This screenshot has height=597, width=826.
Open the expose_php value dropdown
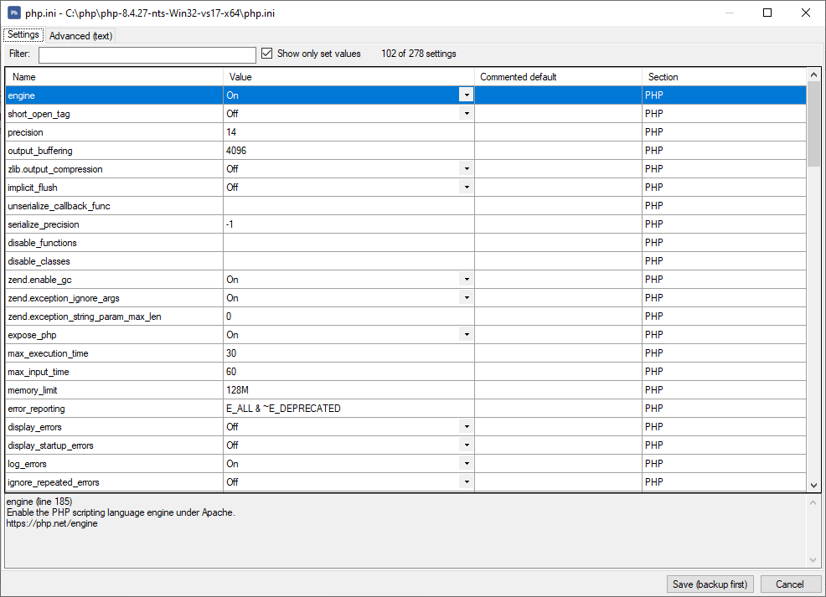pyautogui.click(x=467, y=334)
